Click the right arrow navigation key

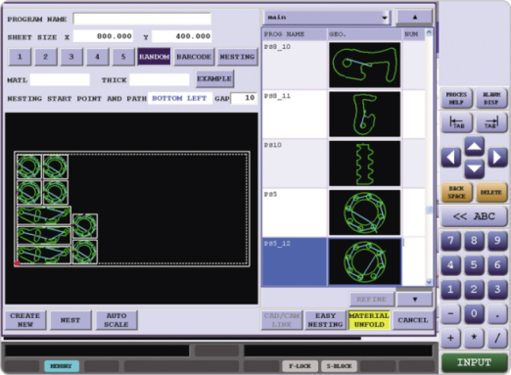pos(497,158)
